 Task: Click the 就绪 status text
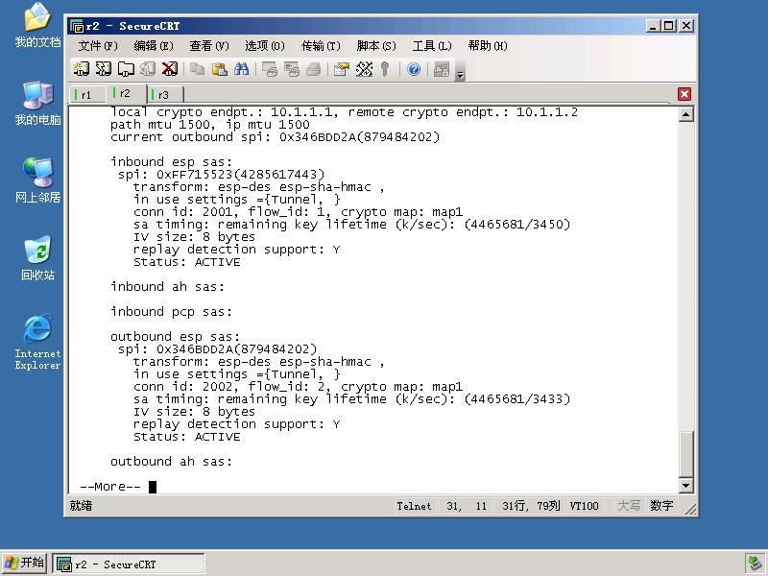coord(81,506)
